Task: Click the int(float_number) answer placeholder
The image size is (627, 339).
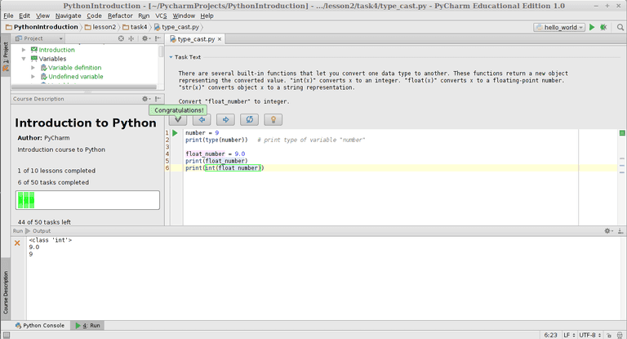Action: [x=233, y=167]
